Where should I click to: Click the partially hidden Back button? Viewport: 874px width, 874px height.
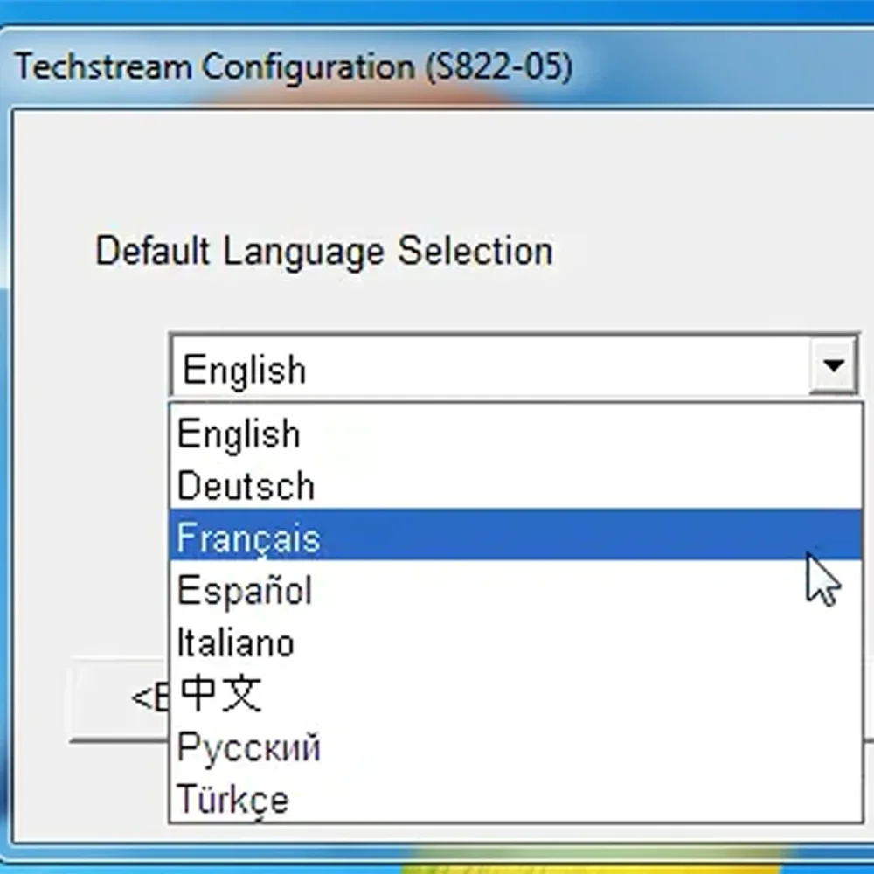(118, 699)
